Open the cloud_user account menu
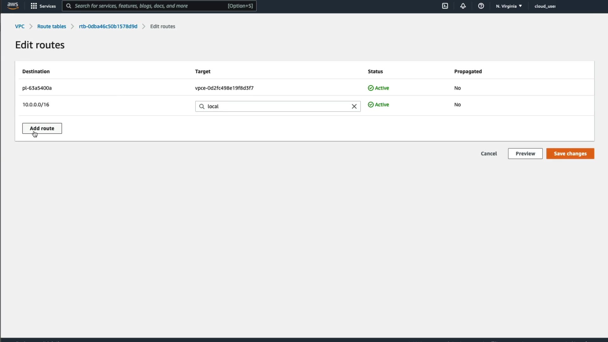The width and height of the screenshot is (608, 342). [x=545, y=6]
